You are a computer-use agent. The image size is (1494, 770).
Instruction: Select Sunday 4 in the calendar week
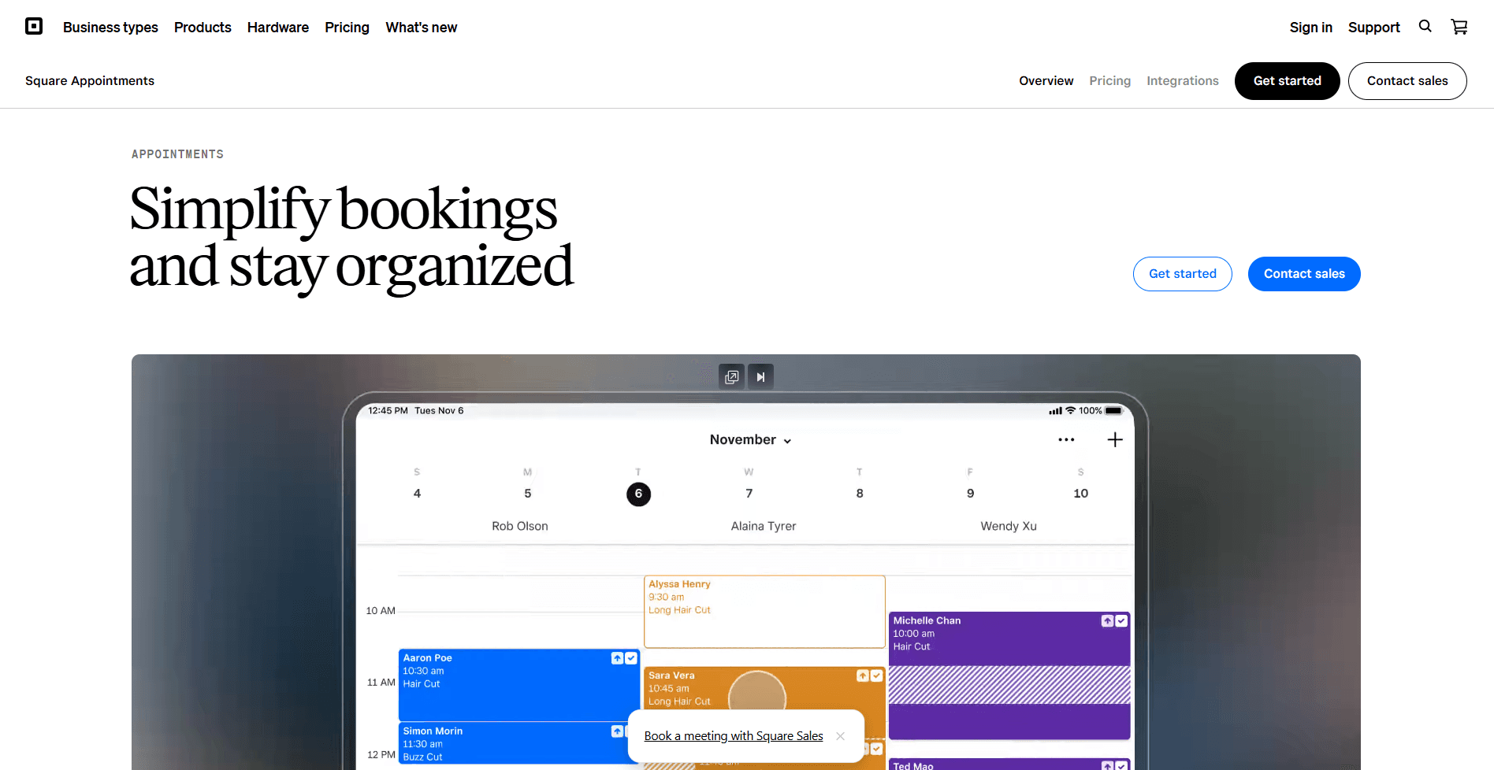click(x=417, y=494)
